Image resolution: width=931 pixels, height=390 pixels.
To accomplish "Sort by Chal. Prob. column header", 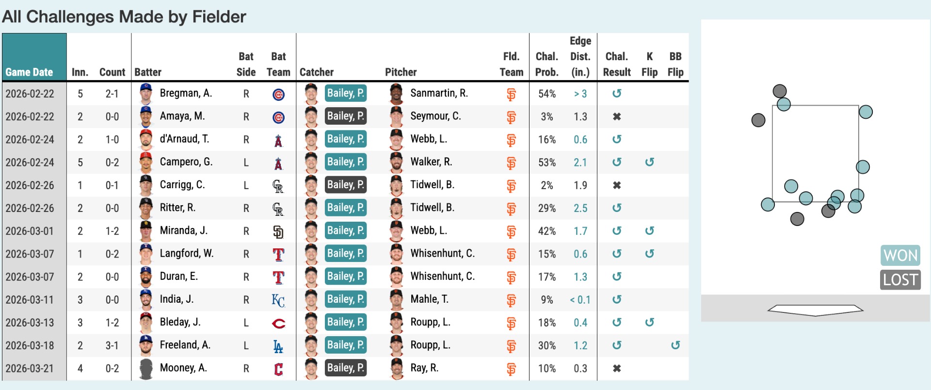I will pos(546,64).
